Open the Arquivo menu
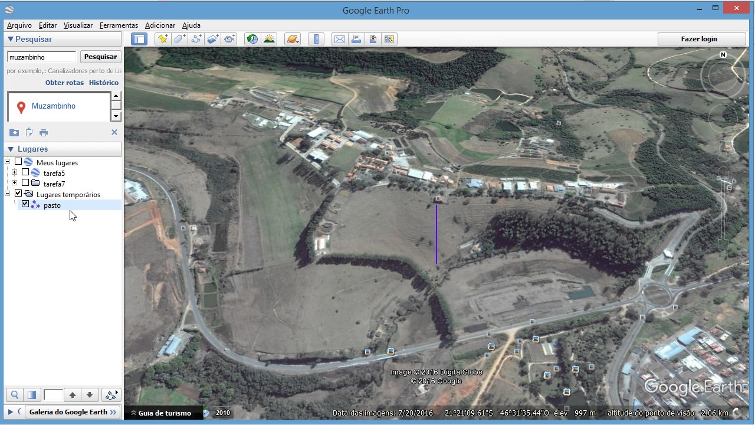This screenshot has height=425, width=755. 19,25
